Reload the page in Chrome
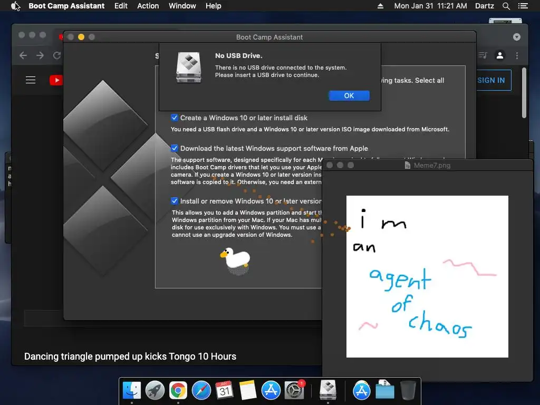Image resolution: width=540 pixels, height=405 pixels. 57,55
